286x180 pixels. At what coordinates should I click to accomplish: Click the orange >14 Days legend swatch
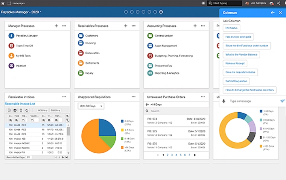(122, 147)
